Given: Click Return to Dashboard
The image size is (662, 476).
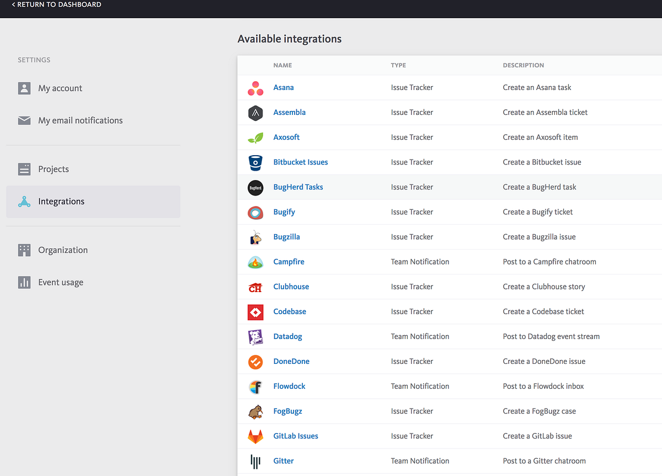Looking at the screenshot, I should [x=56, y=4].
